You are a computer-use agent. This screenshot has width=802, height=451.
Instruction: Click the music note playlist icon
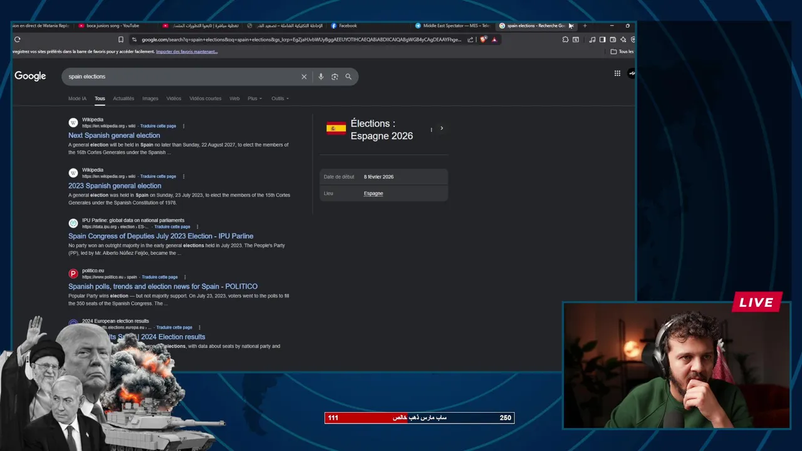592,39
